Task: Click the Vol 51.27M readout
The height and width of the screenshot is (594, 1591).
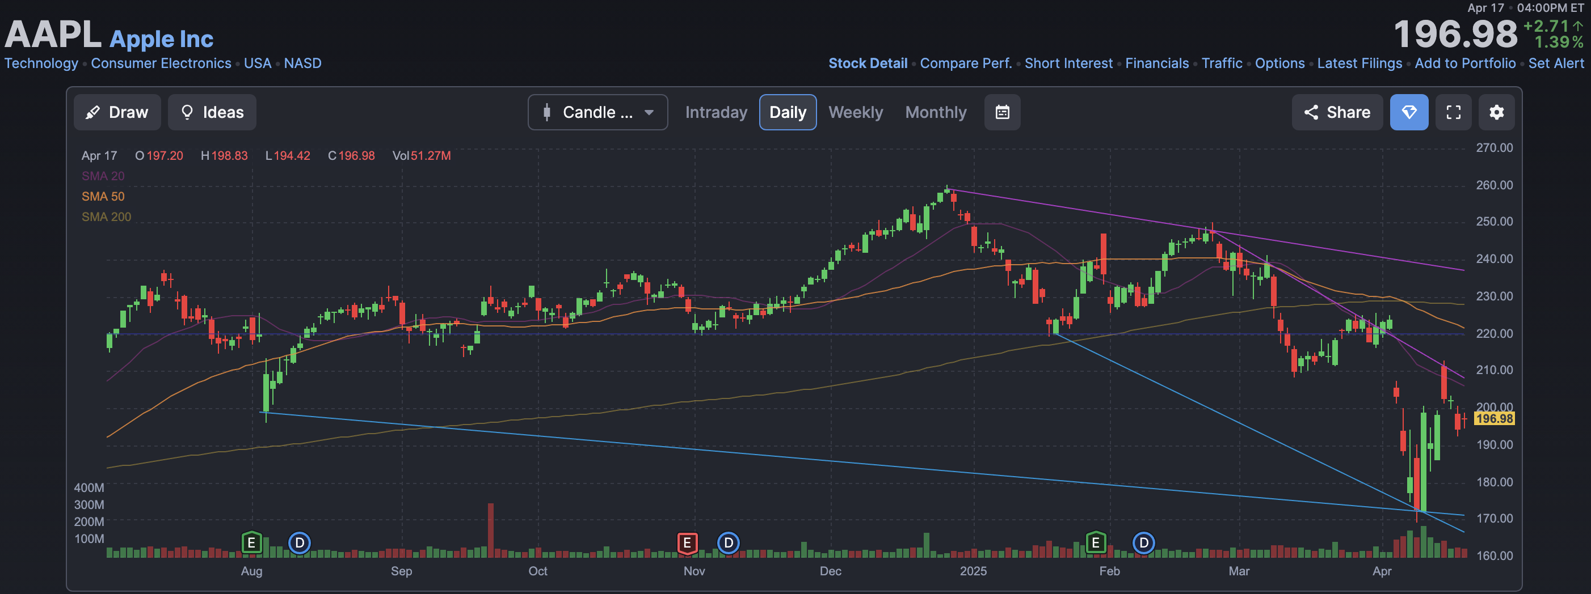Action: coord(421,156)
